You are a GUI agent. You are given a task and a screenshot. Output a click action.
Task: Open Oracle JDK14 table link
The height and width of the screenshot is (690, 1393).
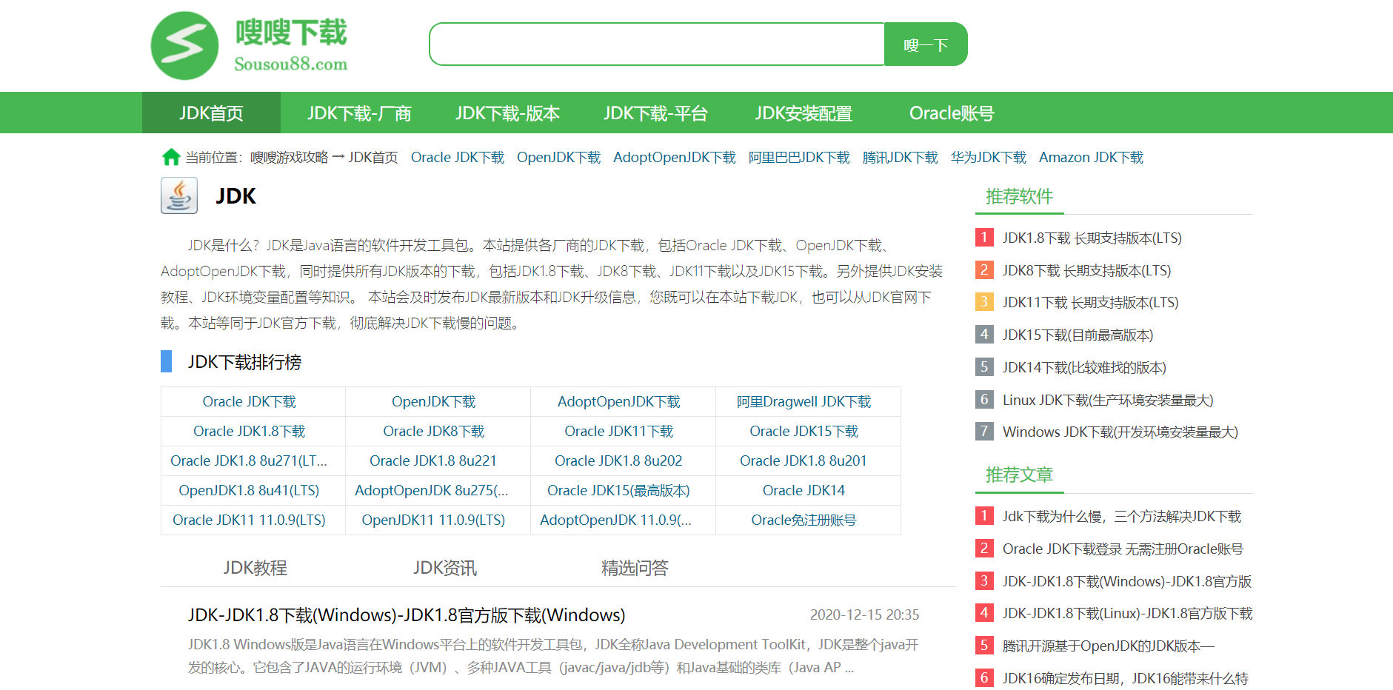pyautogui.click(x=804, y=490)
